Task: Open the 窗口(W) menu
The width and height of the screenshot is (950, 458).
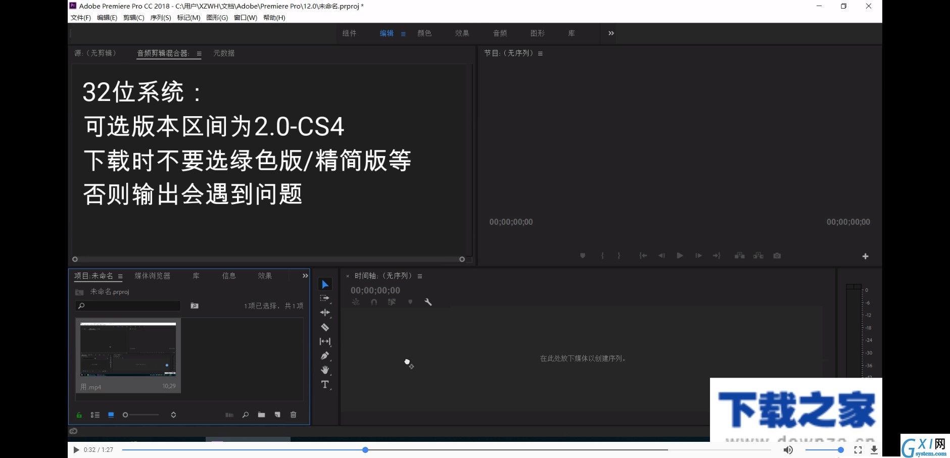Action: (x=246, y=18)
